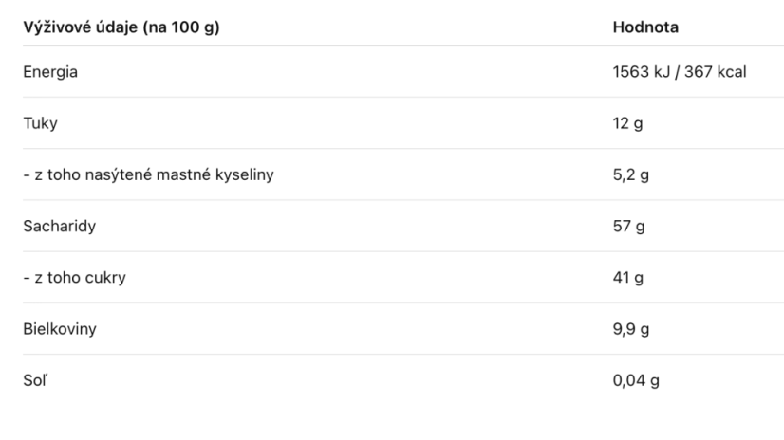Select the 'Soľ' row label
Image resolution: width=784 pixels, height=440 pixels.
pos(35,380)
